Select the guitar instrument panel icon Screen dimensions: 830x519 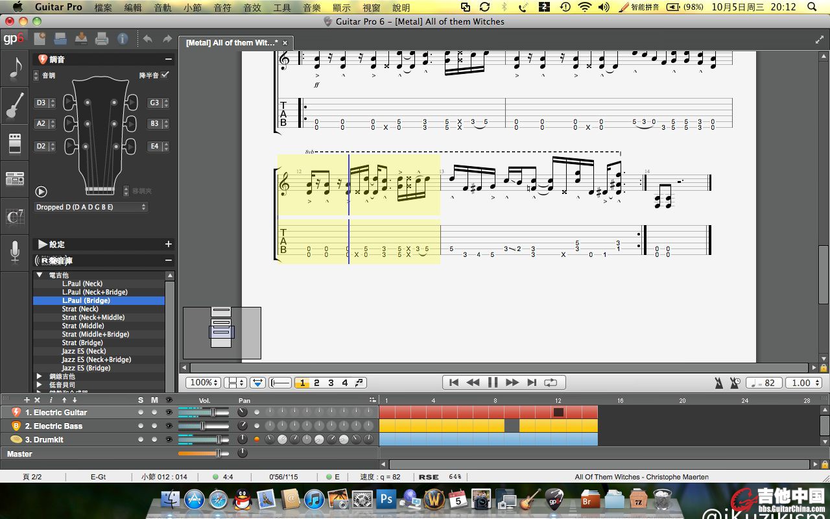(x=15, y=106)
